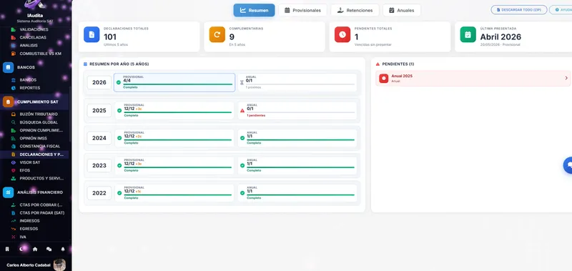Switch to the Retenciones tab
572x271 pixels.
point(355,10)
